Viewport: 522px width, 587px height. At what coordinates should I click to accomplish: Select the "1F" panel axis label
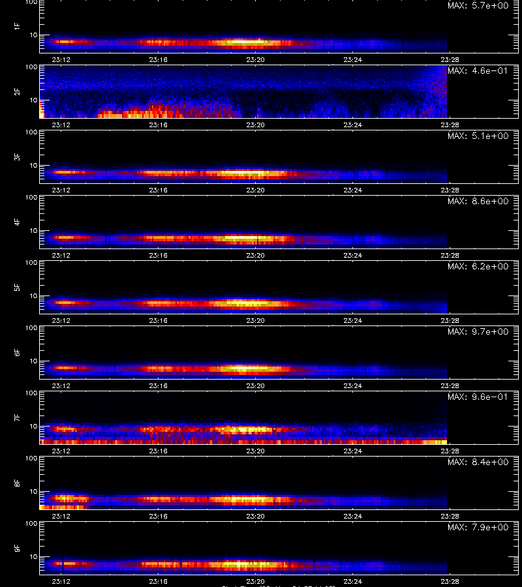point(17,26)
